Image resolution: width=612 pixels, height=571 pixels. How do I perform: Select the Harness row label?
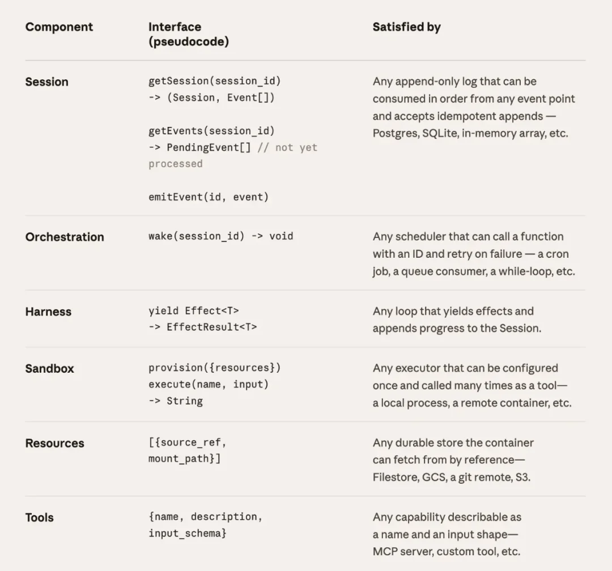point(48,312)
